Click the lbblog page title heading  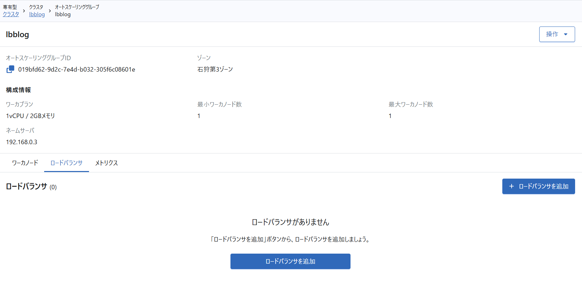click(17, 34)
